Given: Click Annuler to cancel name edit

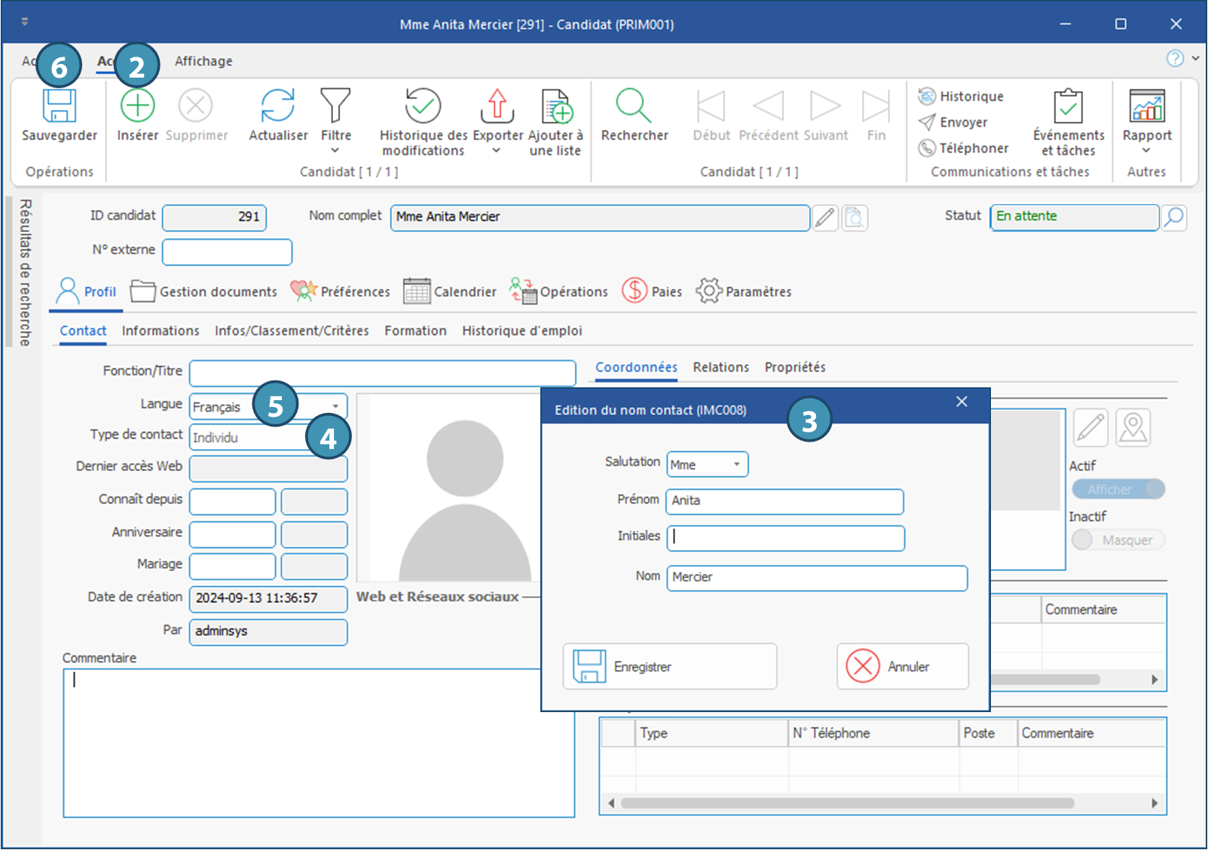Looking at the screenshot, I should click(902, 666).
